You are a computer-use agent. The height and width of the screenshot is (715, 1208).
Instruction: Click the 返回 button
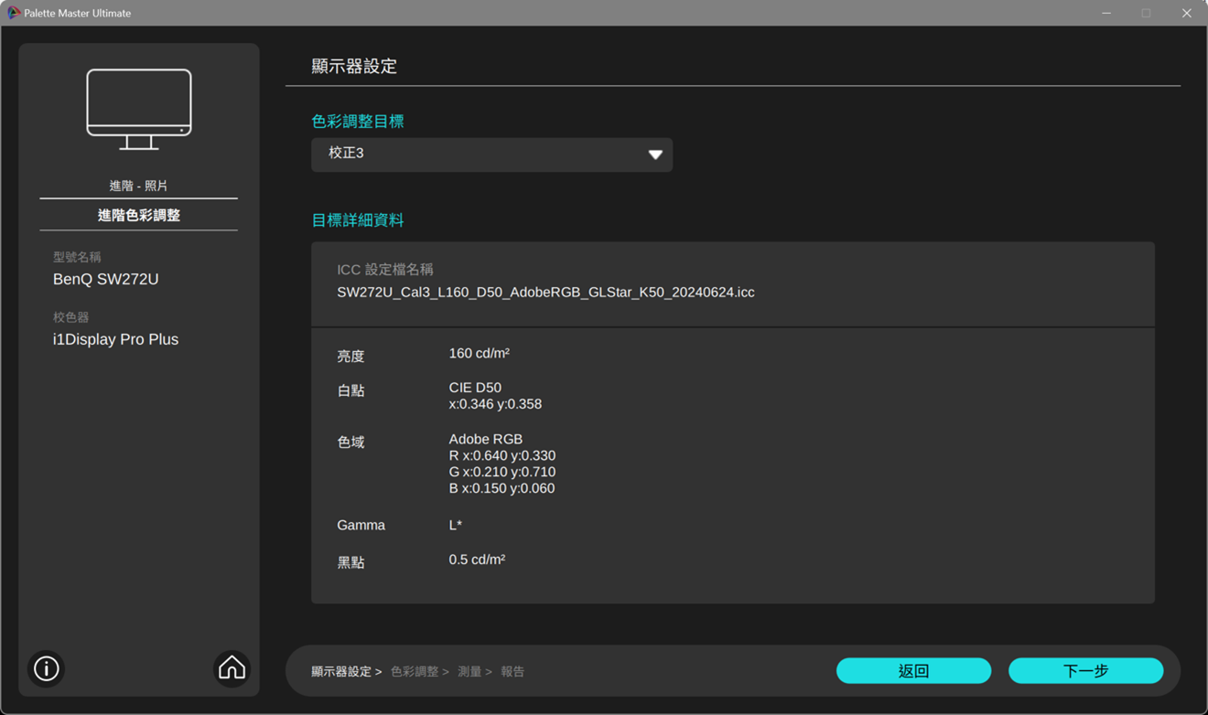tap(913, 670)
